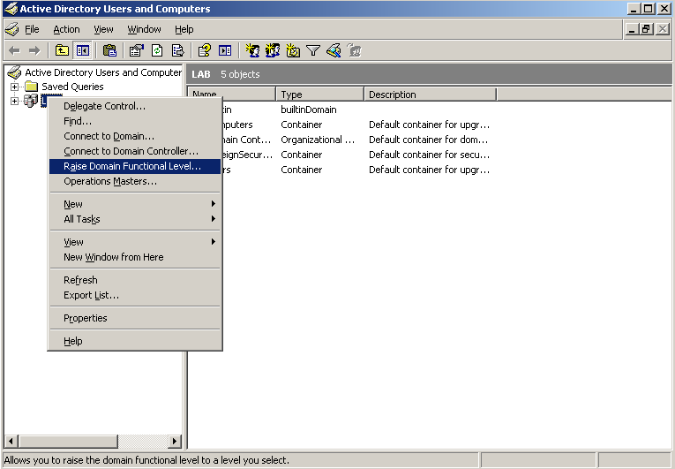Click 'Default container for secu...' description
The image size is (675, 469).
pyautogui.click(x=429, y=155)
